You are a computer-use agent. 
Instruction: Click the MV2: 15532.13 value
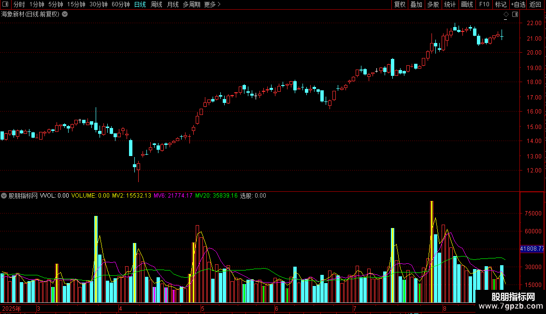[131, 196]
